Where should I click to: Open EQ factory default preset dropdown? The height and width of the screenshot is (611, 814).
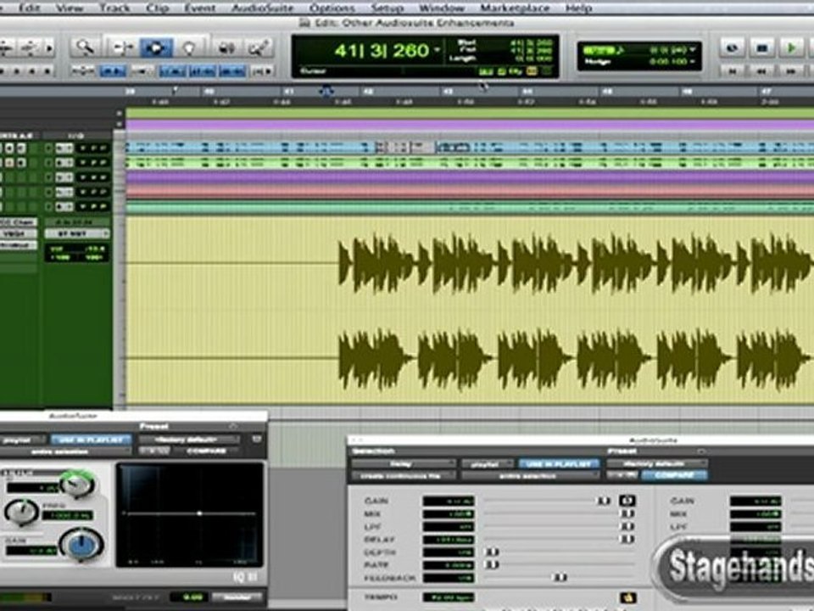coord(189,440)
